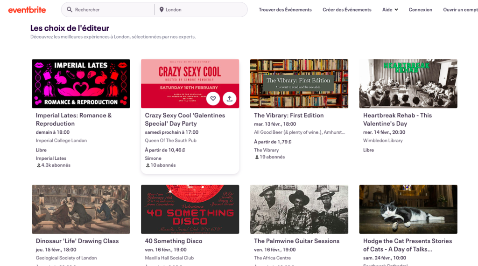
Task: Open Imperial Lates event thumbnail
Action: pos(81,84)
